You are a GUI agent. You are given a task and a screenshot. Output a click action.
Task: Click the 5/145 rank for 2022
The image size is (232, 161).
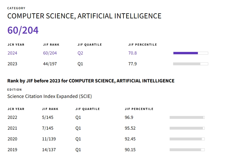(47, 117)
